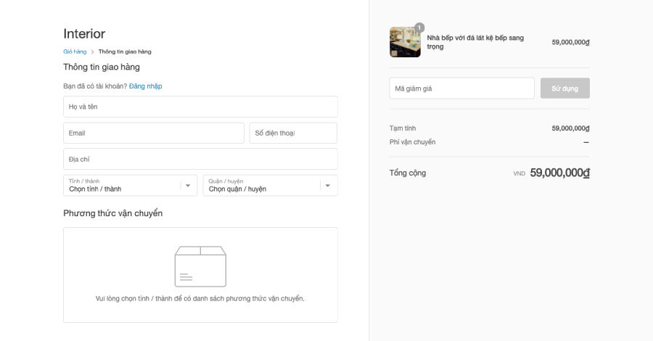Click the Tổng cộng total amount 59,000,000₫
Screen dimensions: 653x341
point(559,173)
